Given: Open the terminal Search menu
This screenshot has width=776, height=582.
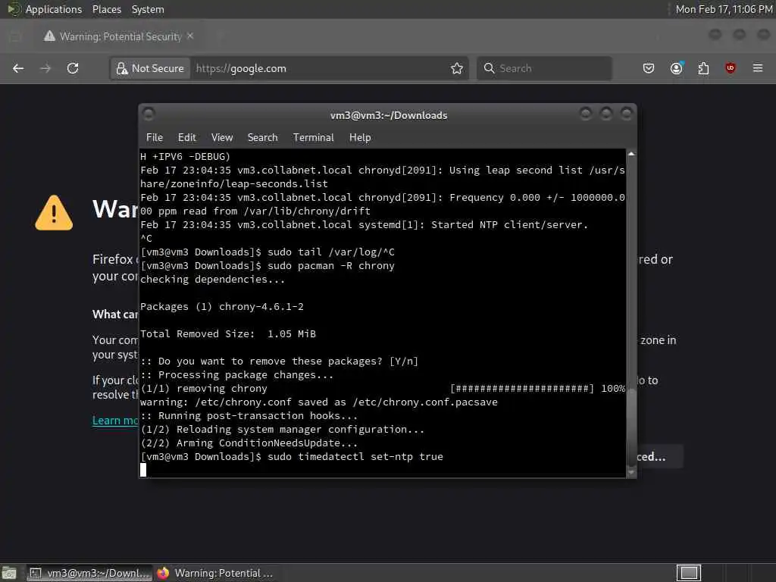Looking at the screenshot, I should 262,138.
